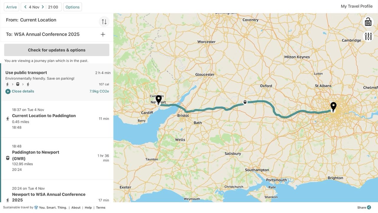Open the map luggage/places icon
Image resolution: width=378 pixels, height=213 pixels.
[368, 22]
